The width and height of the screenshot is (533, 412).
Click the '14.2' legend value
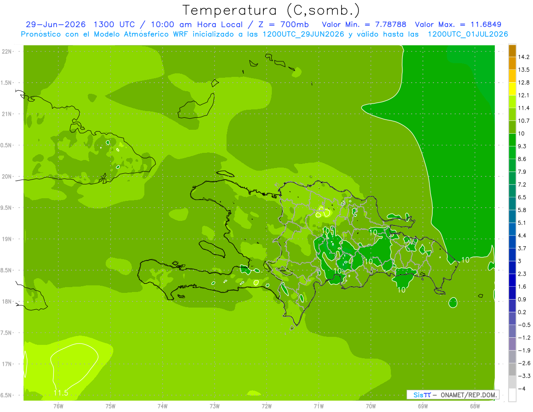tap(524, 57)
